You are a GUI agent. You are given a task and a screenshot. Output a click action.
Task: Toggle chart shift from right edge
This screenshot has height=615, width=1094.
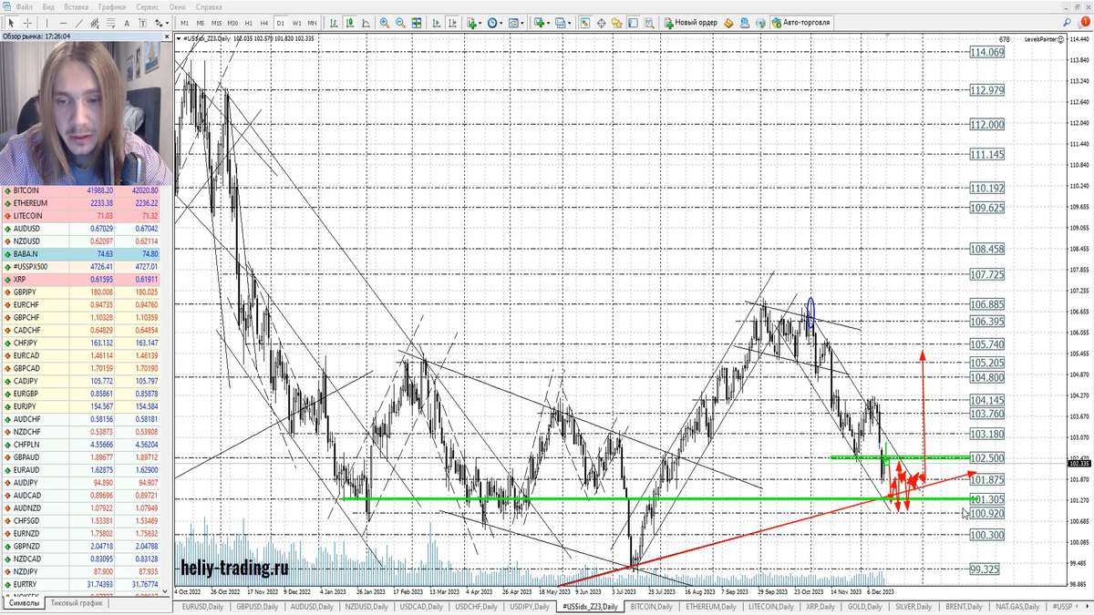(452, 22)
